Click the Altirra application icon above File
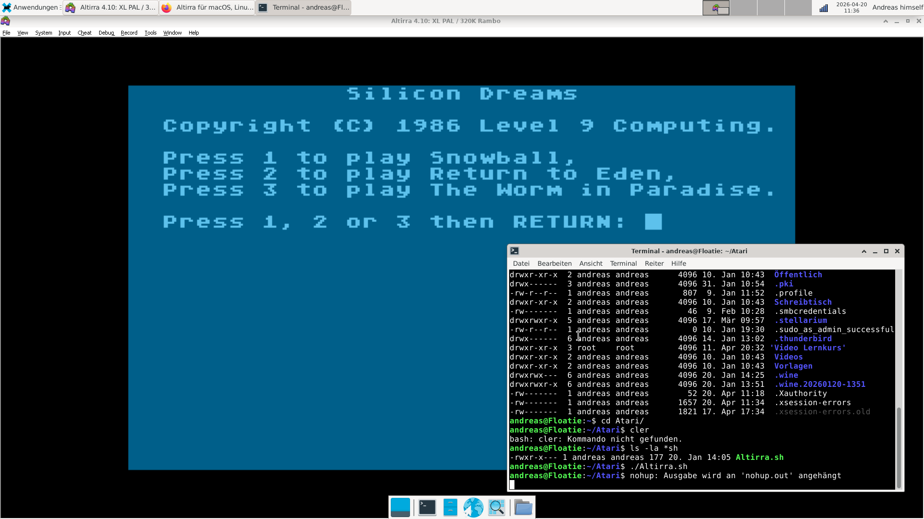This screenshot has width=924, height=519. pyautogui.click(x=5, y=21)
